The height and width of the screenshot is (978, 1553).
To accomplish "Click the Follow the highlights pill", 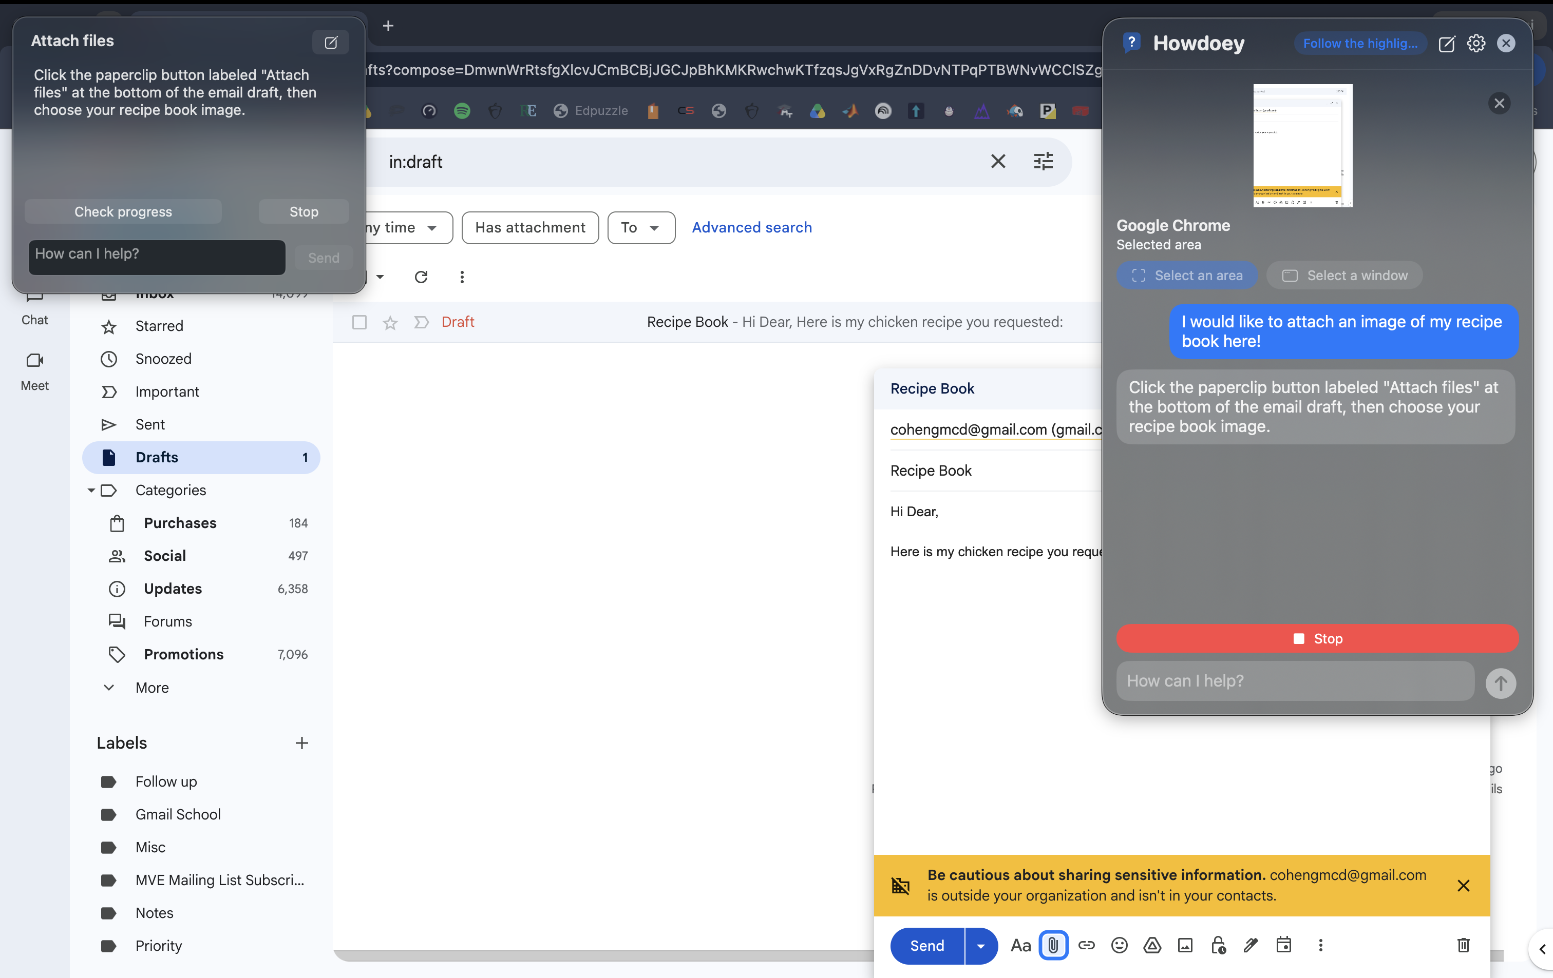I will coord(1360,43).
